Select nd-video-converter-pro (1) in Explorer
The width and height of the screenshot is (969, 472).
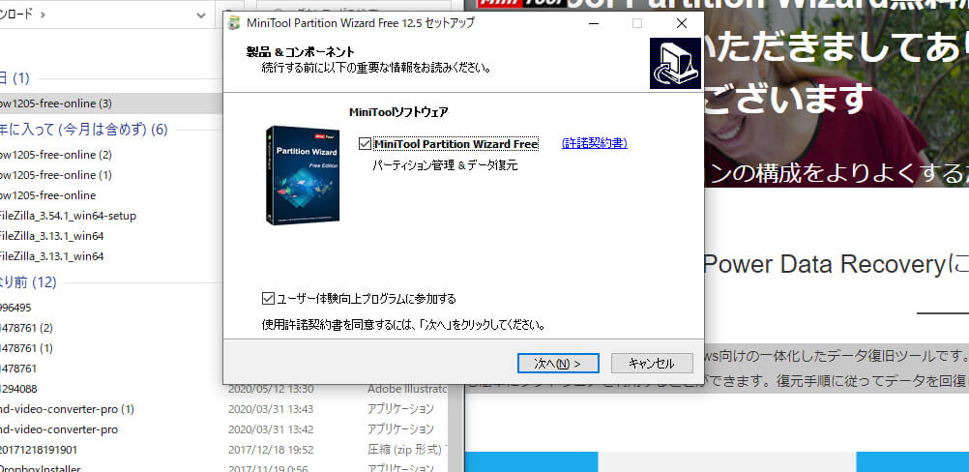[67, 409]
